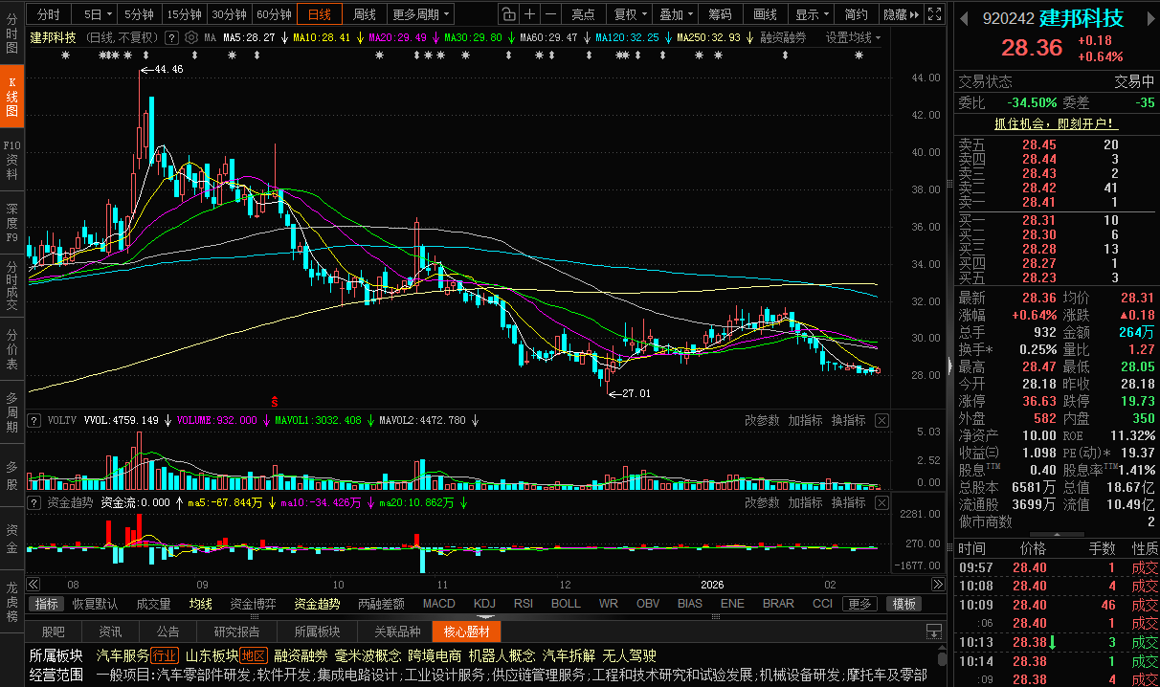This screenshot has width=1160, height=687.
Task: Open 更多周期 dropdown
Action: [x=422, y=14]
